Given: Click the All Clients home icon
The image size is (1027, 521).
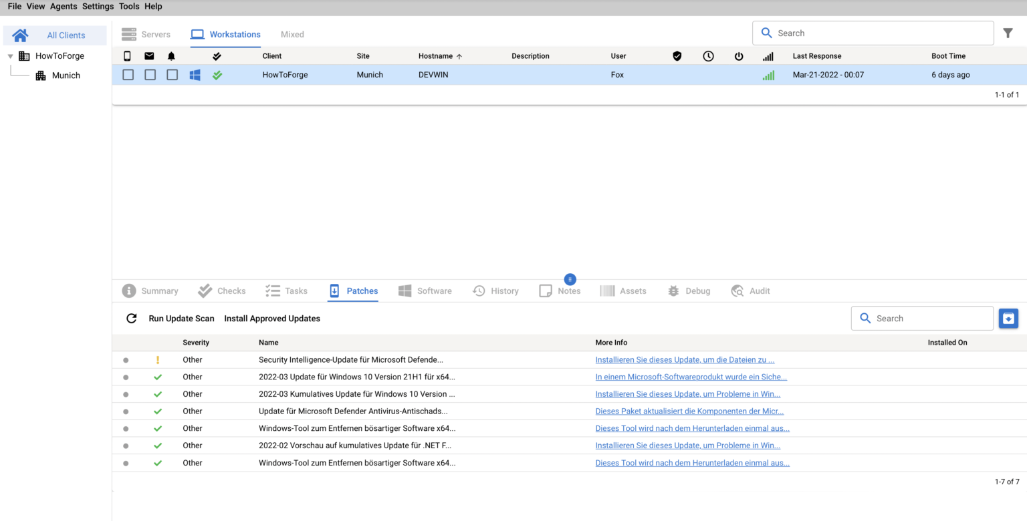Looking at the screenshot, I should pos(20,35).
